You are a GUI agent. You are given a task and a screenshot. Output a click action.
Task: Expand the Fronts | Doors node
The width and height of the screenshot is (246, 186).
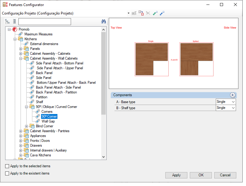point(21,141)
